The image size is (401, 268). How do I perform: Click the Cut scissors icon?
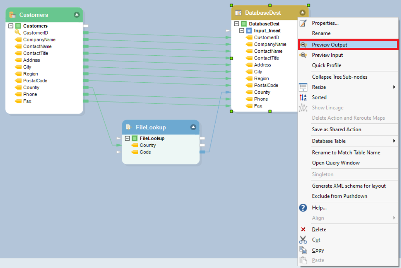(x=303, y=240)
